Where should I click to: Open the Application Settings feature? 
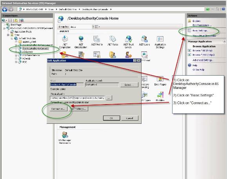pyautogui.click(x=160, y=42)
